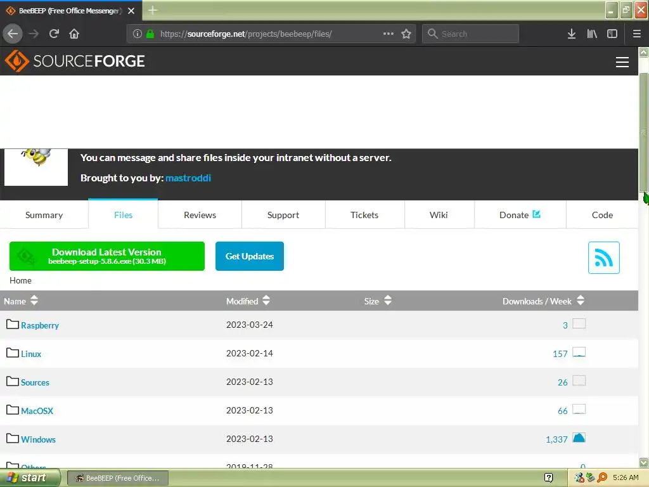Select the Files tab
The width and height of the screenshot is (649, 487).
click(123, 215)
